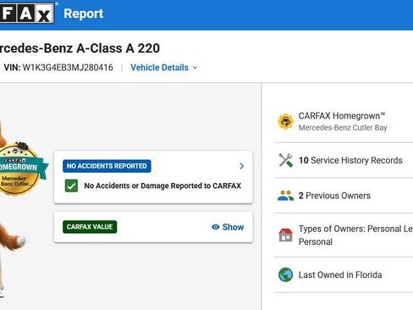Click the VIN number W1K3G4EB3MJ280416

pos(68,68)
